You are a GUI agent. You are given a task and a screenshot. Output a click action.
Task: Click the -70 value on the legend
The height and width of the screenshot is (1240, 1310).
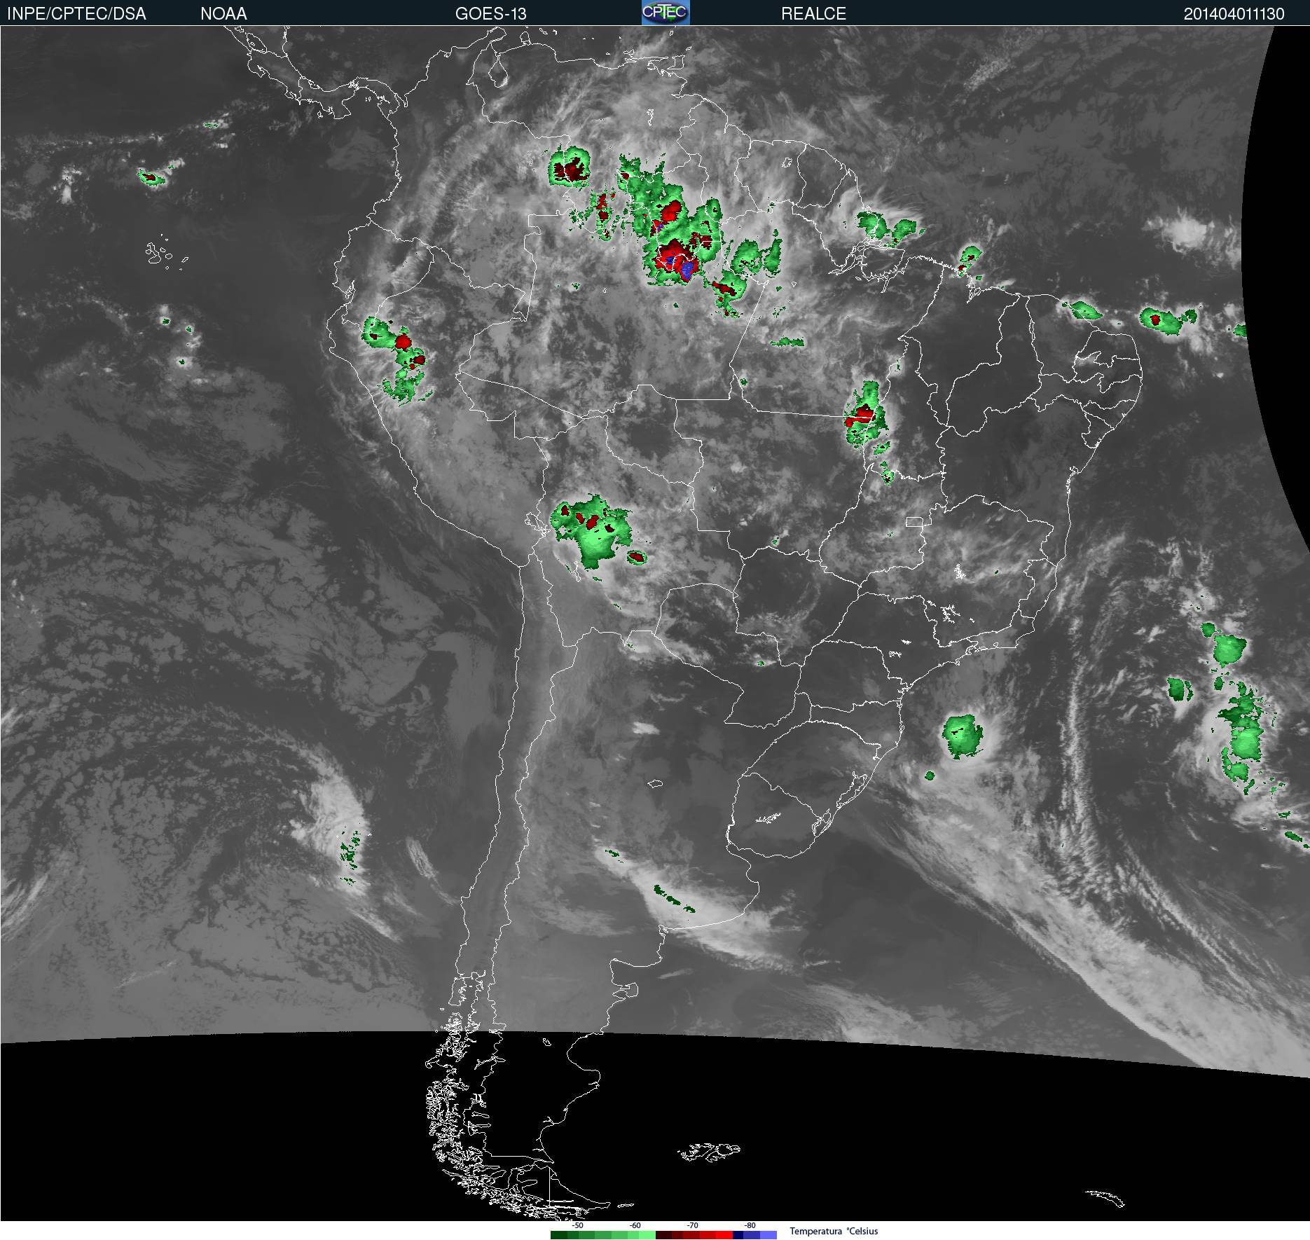[693, 1225]
